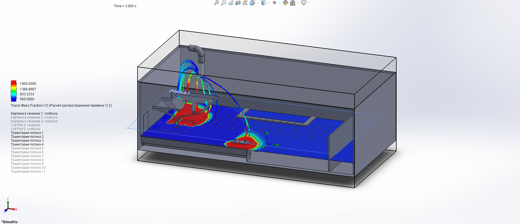This screenshot has height=224, width=520.
Task: Return to the Previous View
Action: [x=231, y=3]
